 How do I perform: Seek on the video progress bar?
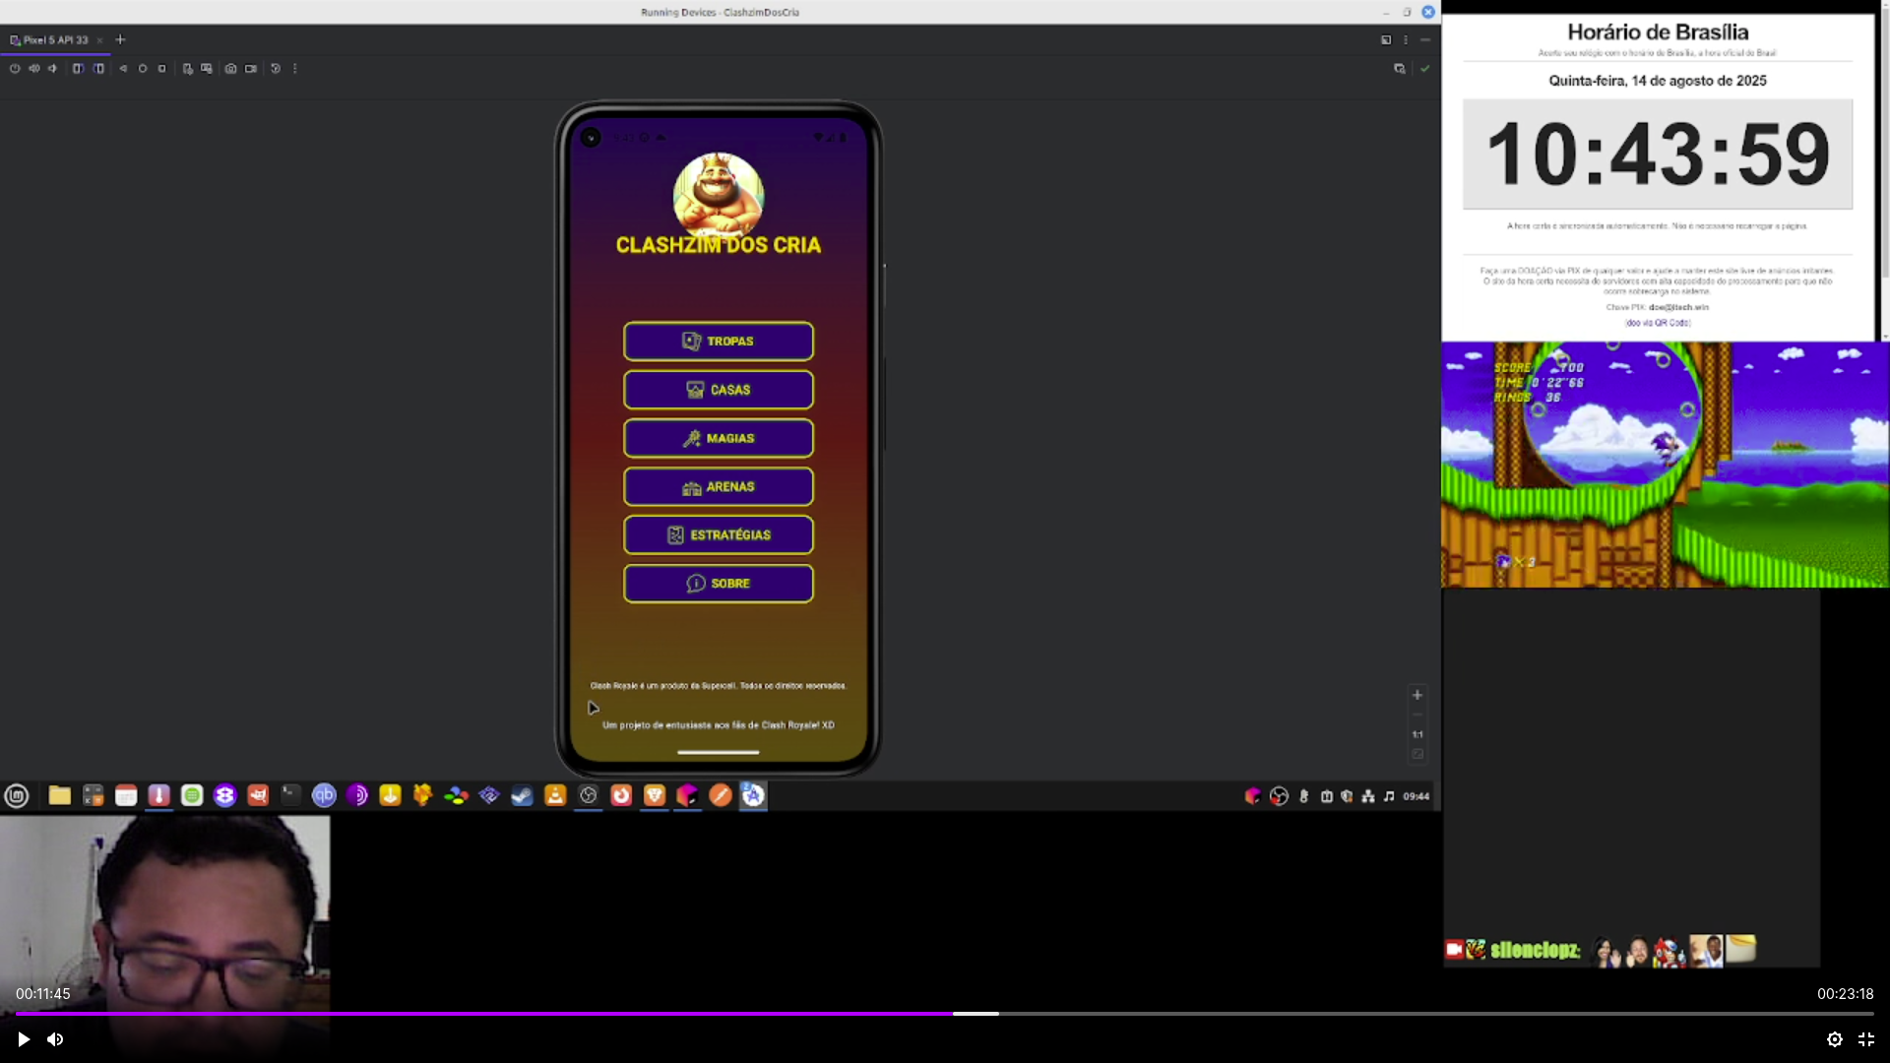coord(945,1014)
